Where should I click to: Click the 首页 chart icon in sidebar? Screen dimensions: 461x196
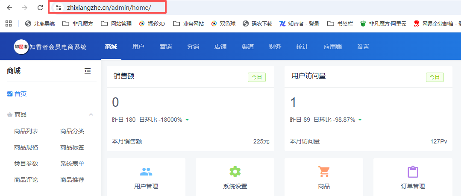(10, 94)
